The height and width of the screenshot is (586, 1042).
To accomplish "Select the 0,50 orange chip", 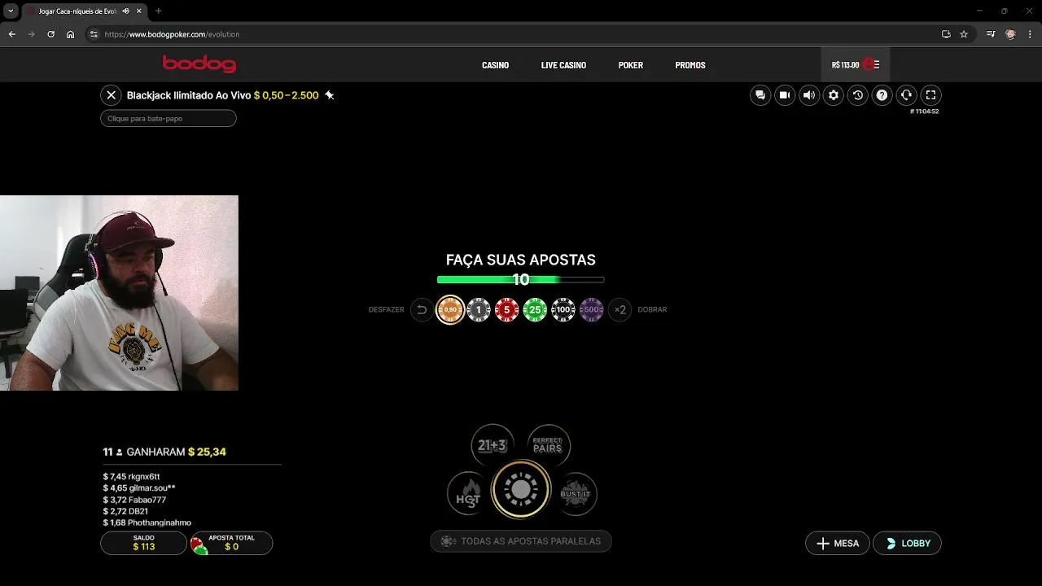I will tap(450, 310).
